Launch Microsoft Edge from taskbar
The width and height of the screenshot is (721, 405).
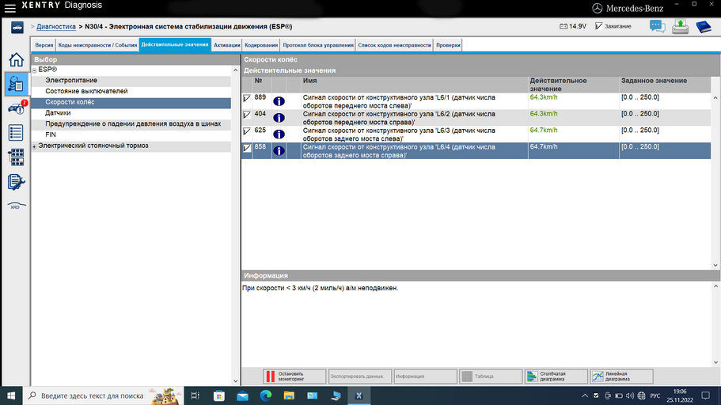266,396
